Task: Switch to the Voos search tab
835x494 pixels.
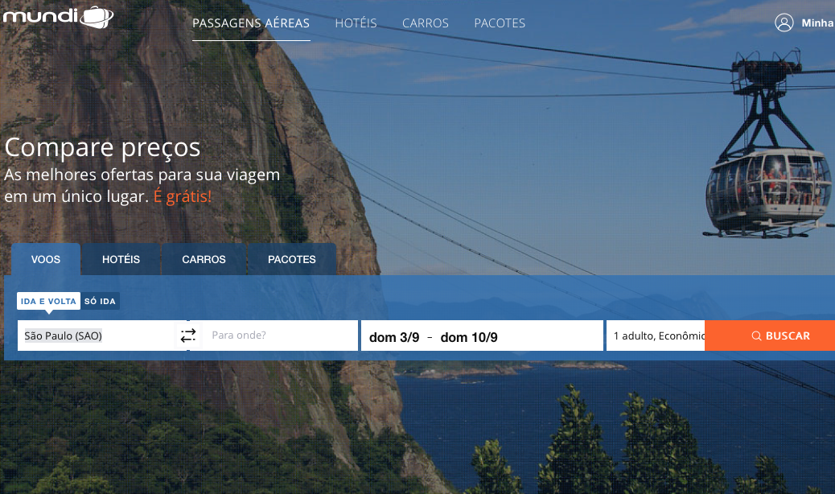Action: tap(46, 259)
